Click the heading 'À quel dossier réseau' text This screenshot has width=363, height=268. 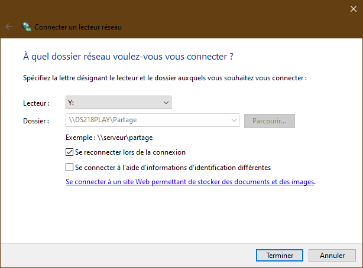click(x=128, y=57)
